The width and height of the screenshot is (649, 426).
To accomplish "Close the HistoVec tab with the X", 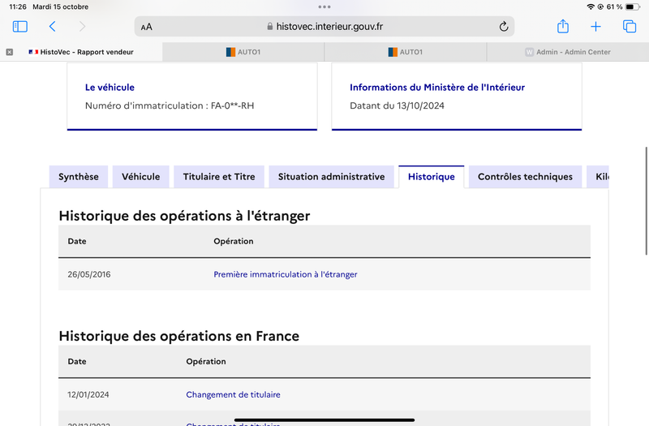I will click(x=10, y=52).
